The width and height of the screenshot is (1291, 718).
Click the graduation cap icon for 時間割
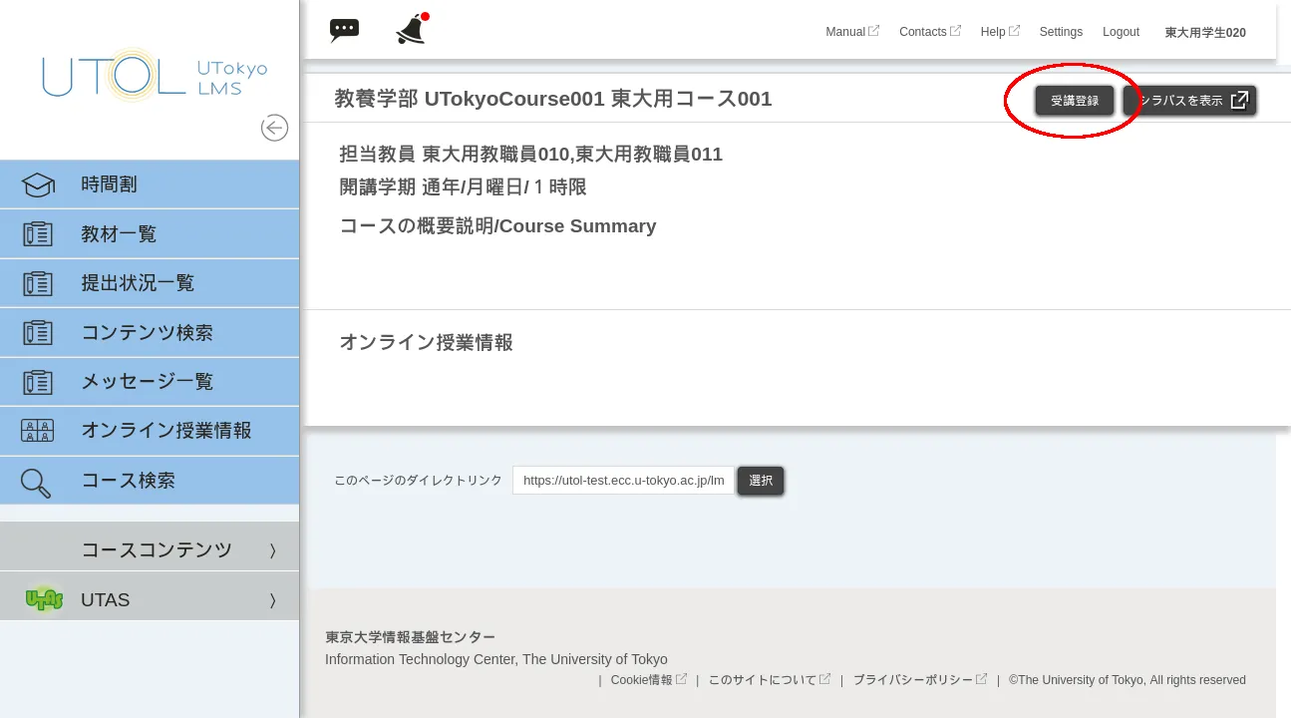coord(38,184)
